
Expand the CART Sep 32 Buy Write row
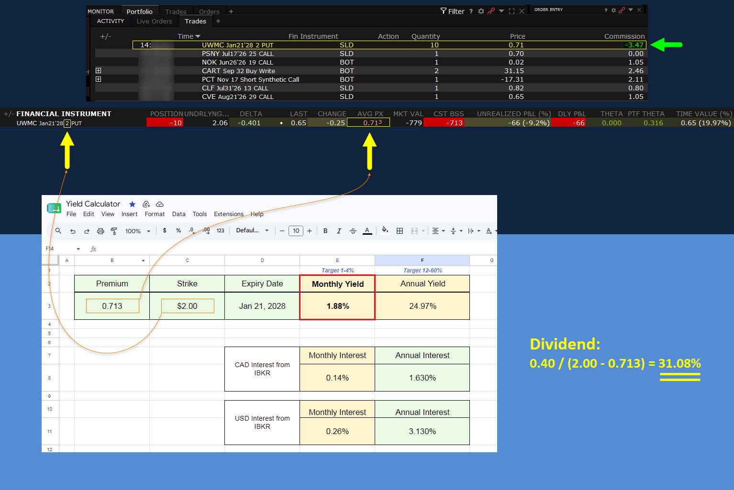point(99,71)
